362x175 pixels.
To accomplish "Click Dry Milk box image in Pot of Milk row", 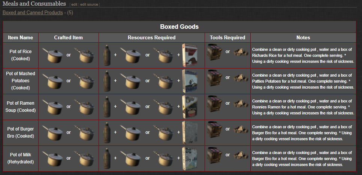I will pos(190,159).
